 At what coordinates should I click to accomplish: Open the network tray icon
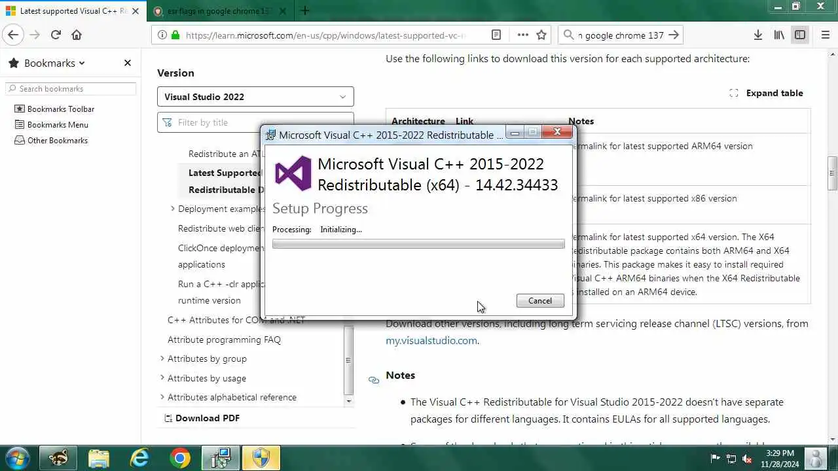click(x=731, y=459)
